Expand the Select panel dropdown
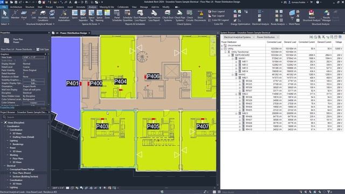Screen dimensions: 345x194 tap(5, 24)
